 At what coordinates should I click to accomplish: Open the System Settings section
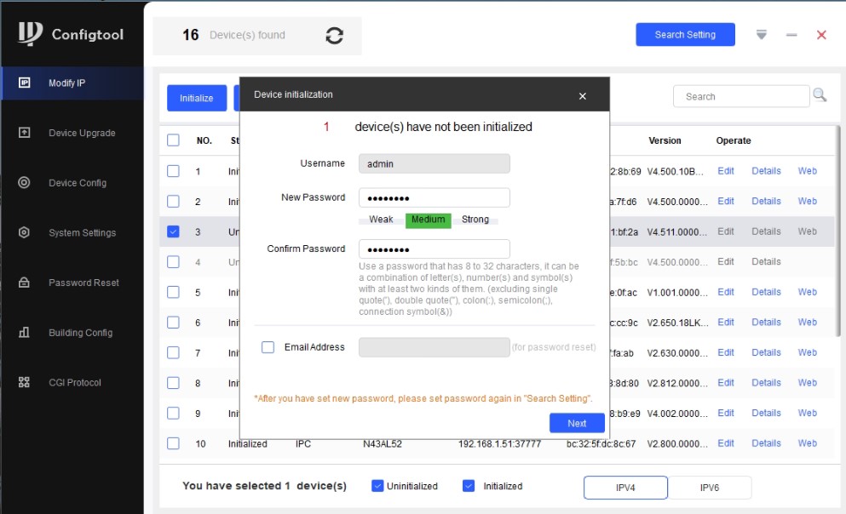tap(82, 232)
